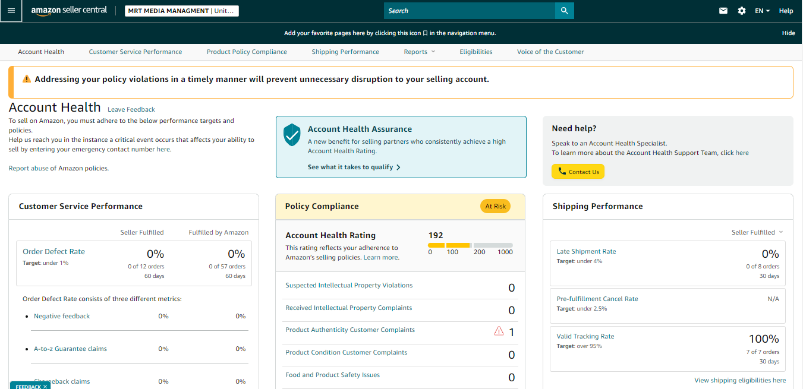Open the EN language dropdown

(762, 11)
